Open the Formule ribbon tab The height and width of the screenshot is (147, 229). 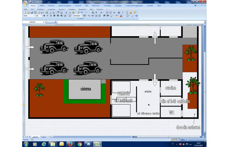[x=78, y=6]
